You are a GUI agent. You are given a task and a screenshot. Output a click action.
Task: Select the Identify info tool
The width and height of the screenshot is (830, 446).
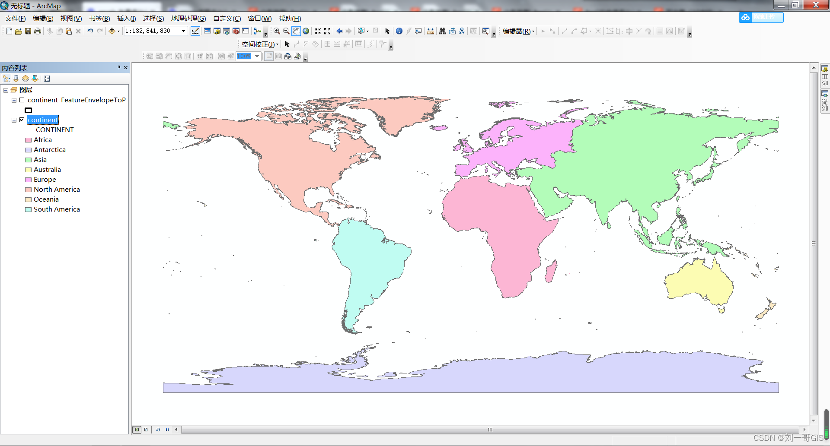click(x=399, y=31)
